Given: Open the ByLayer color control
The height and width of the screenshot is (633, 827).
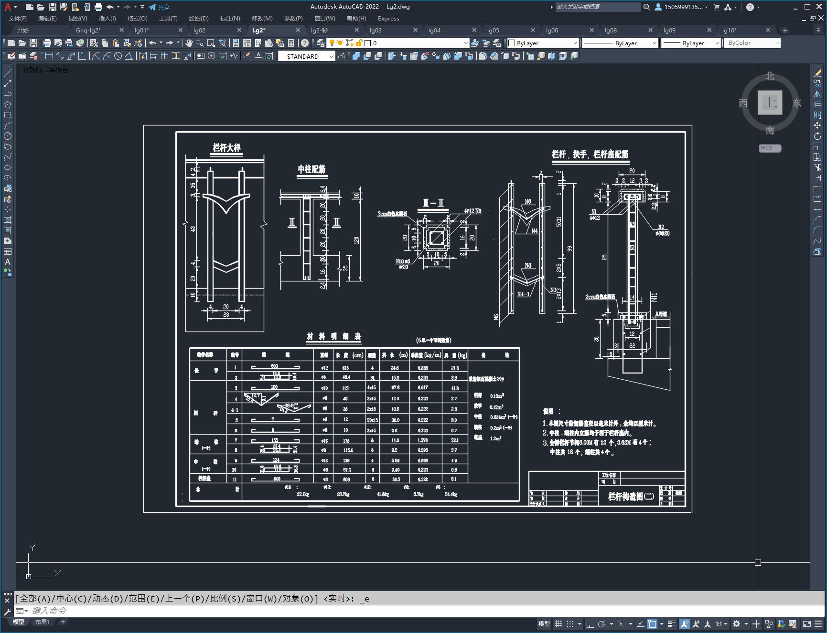Looking at the screenshot, I should coord(543,43).
